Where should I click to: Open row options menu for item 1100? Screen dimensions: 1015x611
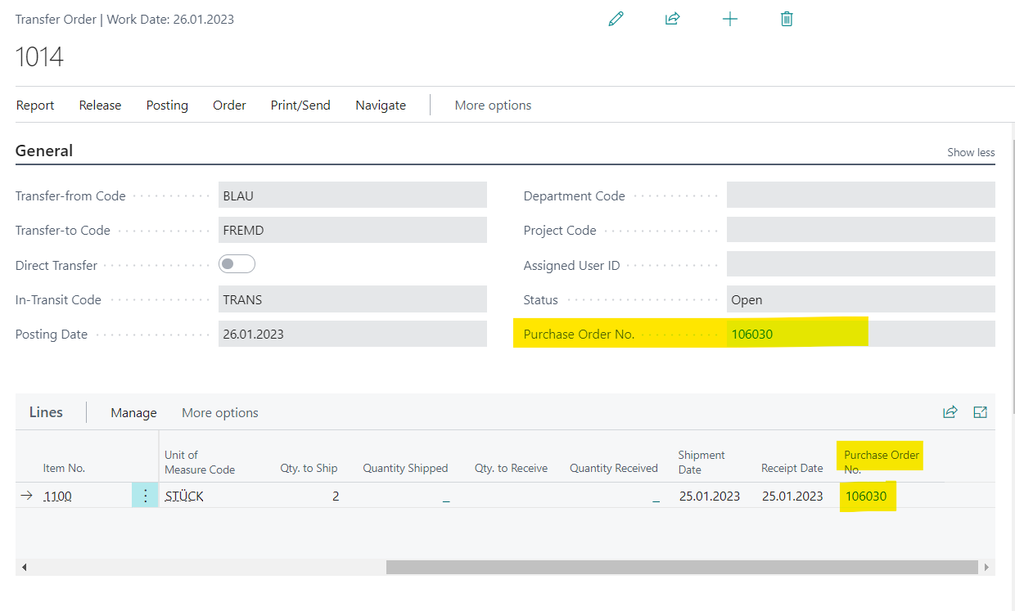145,495
